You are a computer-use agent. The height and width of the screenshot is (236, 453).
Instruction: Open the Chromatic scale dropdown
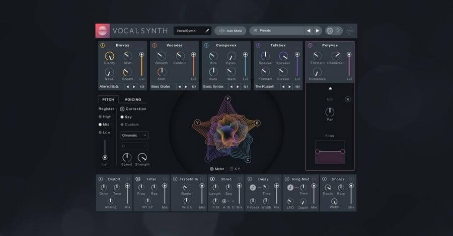(x=134, y=135)
